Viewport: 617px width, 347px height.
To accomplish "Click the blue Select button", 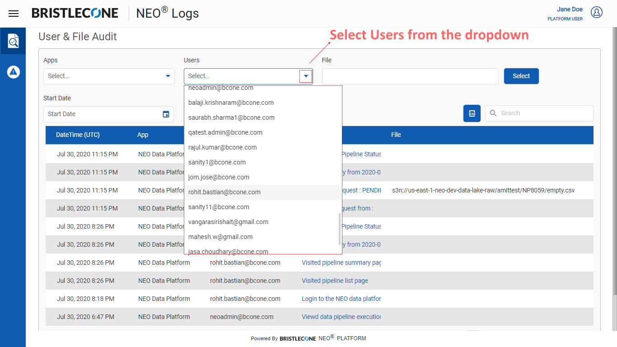I will pyautogui.click(x=521, y=76).
